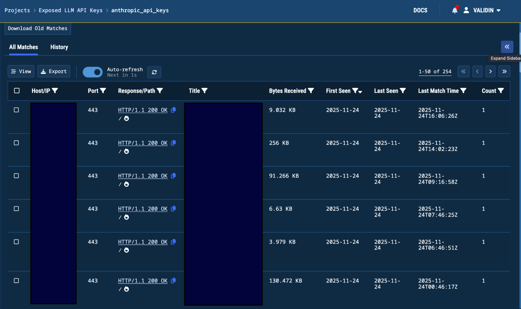
Task: Switch to the History tab
Action: 59,47
